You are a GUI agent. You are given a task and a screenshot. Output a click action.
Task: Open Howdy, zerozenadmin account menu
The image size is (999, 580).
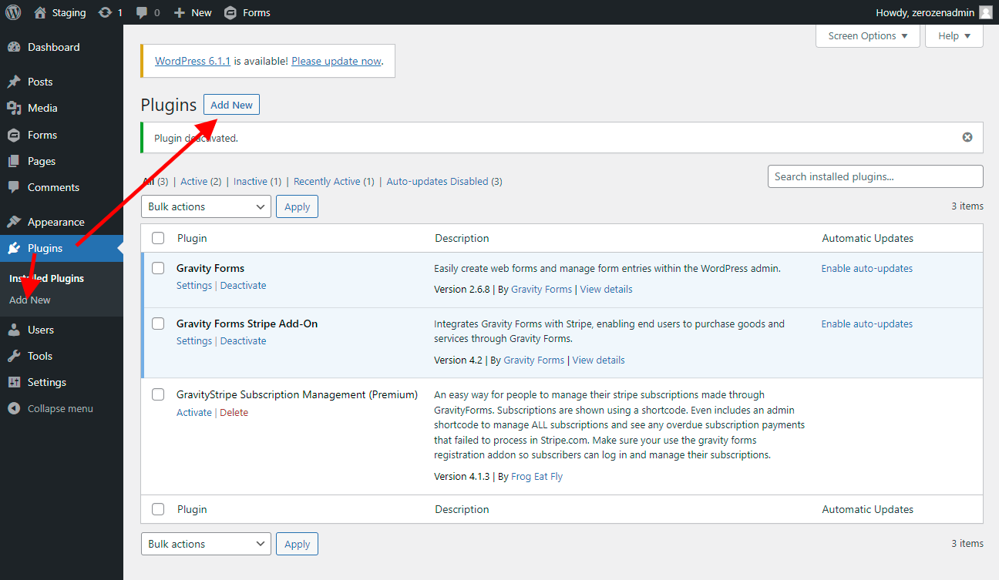click(934, 12)
